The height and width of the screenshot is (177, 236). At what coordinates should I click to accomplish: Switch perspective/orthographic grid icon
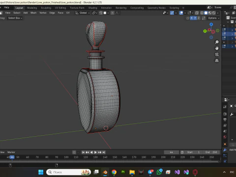pyautogui.click(x=217, y=60)
